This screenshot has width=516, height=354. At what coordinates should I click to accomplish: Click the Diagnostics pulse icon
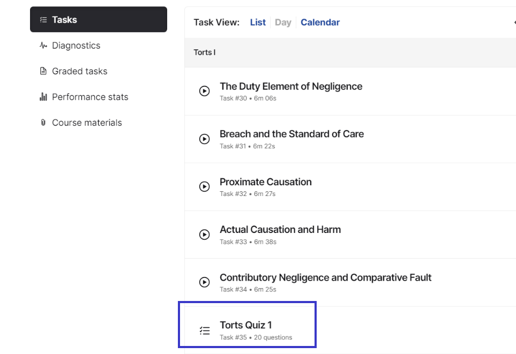pyautogui.click(x=43, y=46)
